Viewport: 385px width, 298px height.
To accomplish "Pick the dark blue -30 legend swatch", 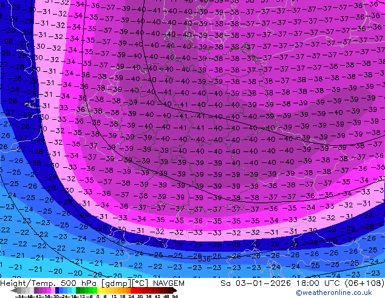I will click(x=57, y=290).
